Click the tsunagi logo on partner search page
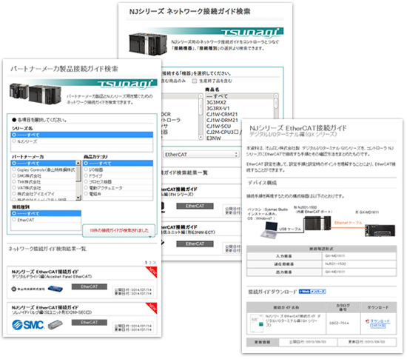 [x=127, y=84]
